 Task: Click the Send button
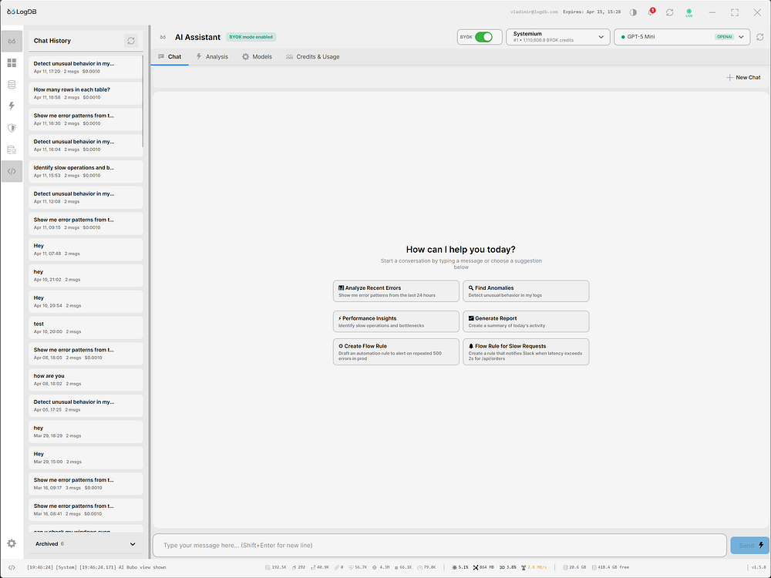point(750,545)
